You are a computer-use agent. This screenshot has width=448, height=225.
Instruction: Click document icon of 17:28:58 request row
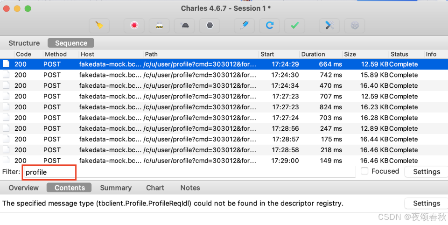pyautogui.click(x=6, y=150)
